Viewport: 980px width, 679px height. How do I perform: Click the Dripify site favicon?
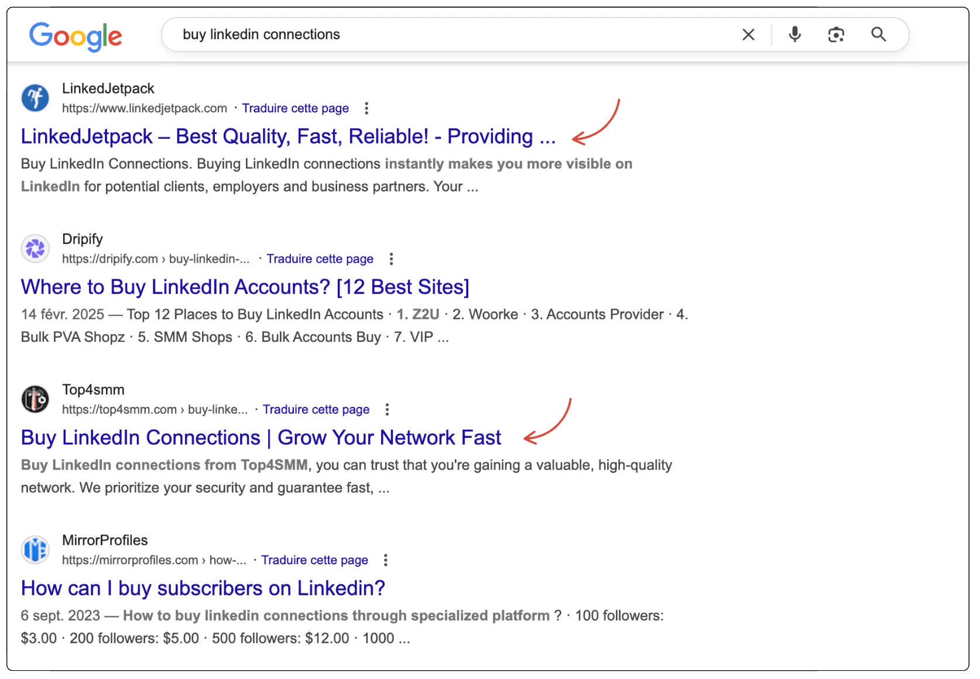pos(35,248)
